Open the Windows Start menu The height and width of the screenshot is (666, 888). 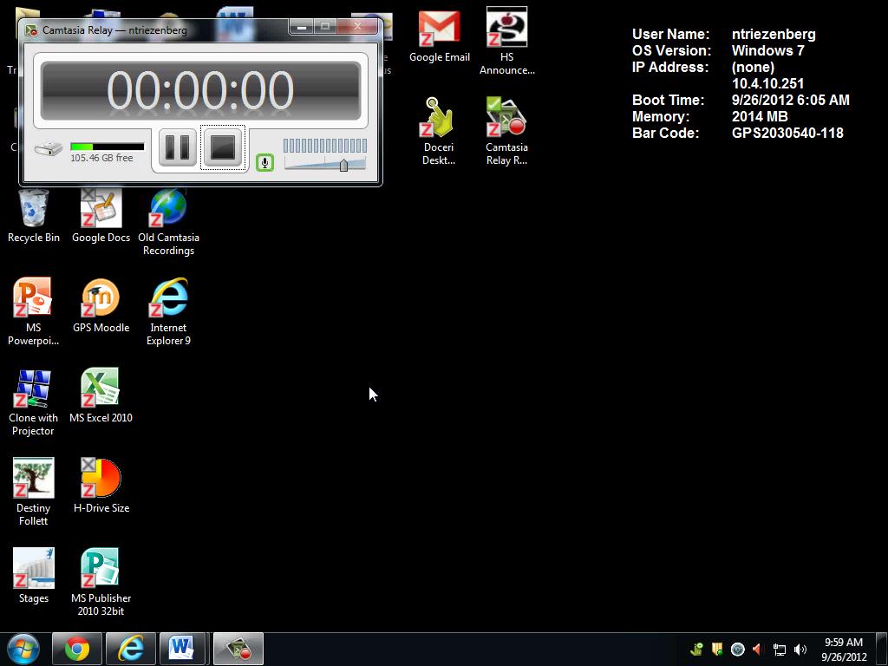point(23,649)
